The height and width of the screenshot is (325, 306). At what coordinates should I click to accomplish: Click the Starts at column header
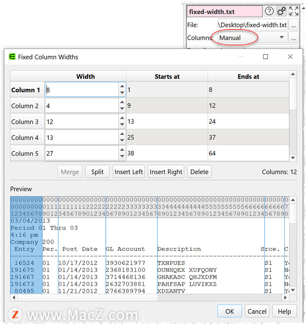click(x=167, y=76)
